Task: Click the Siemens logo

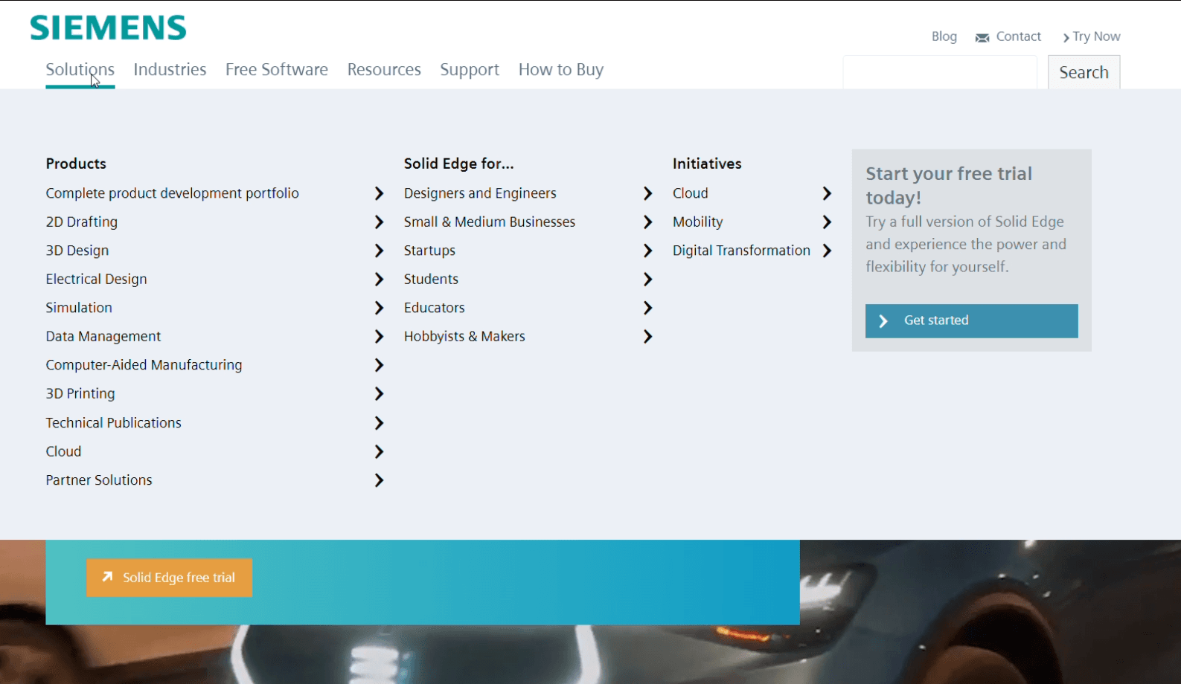Action: point(108,28)
